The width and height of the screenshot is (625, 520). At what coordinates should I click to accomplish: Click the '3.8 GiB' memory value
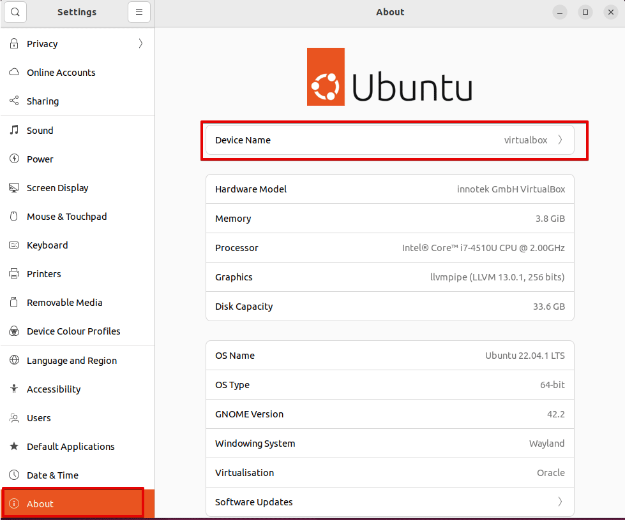(x=550, y=219)
